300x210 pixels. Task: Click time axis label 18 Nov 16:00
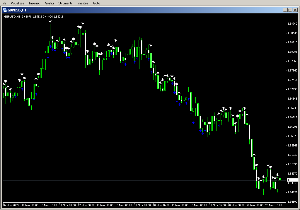(x=161, y=205)
